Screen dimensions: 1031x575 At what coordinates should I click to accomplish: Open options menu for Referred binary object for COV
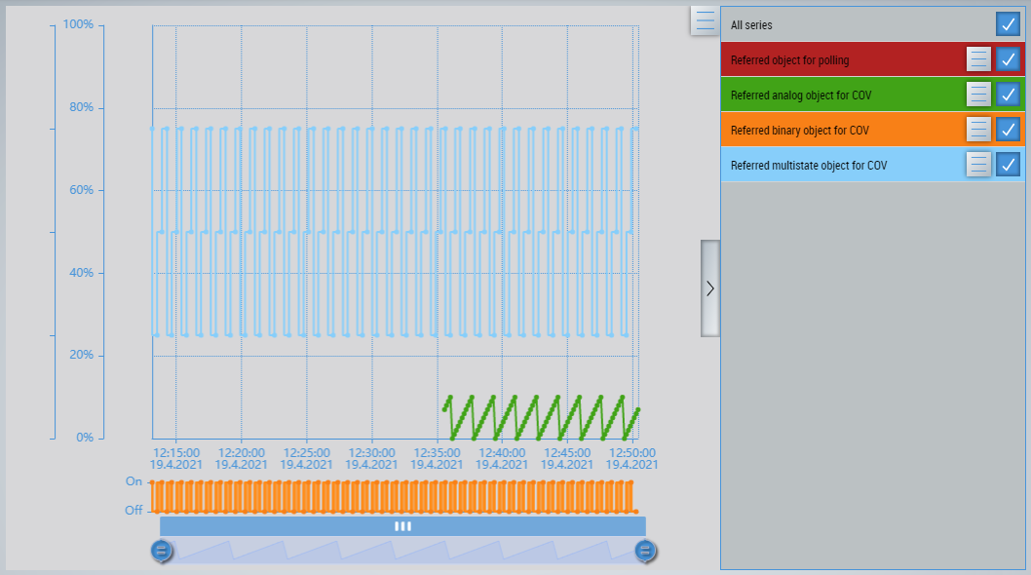(x=978, y=130)
